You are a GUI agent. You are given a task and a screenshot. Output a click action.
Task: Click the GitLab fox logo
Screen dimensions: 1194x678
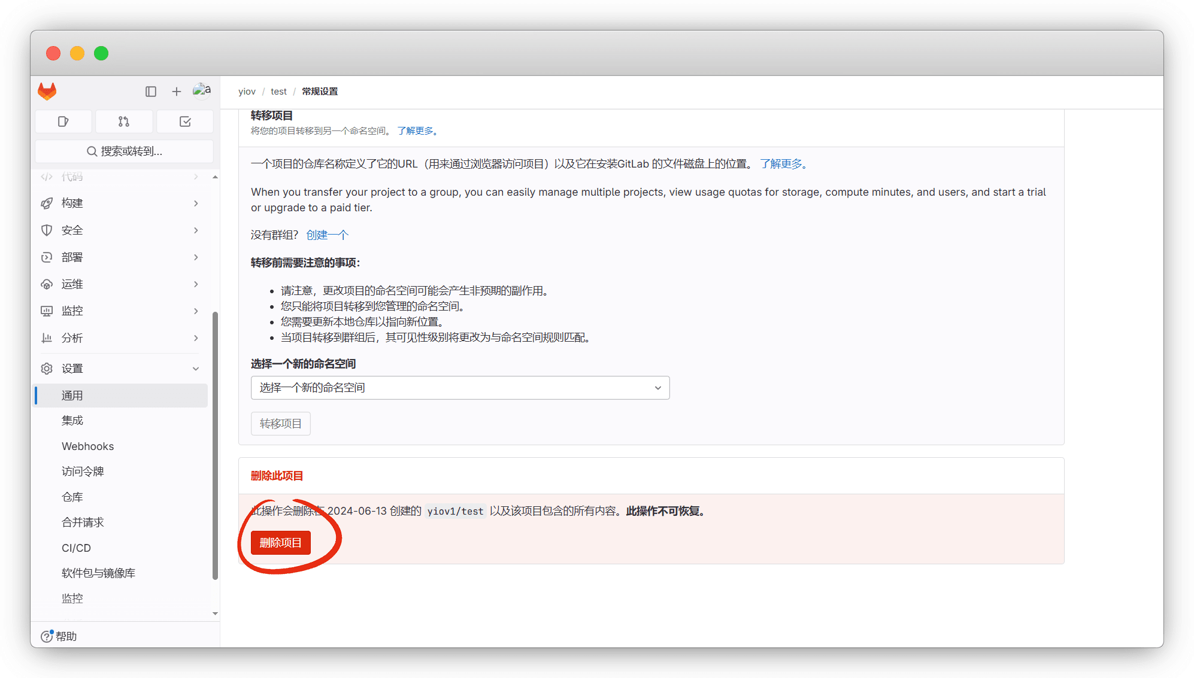tap(47, 91)
